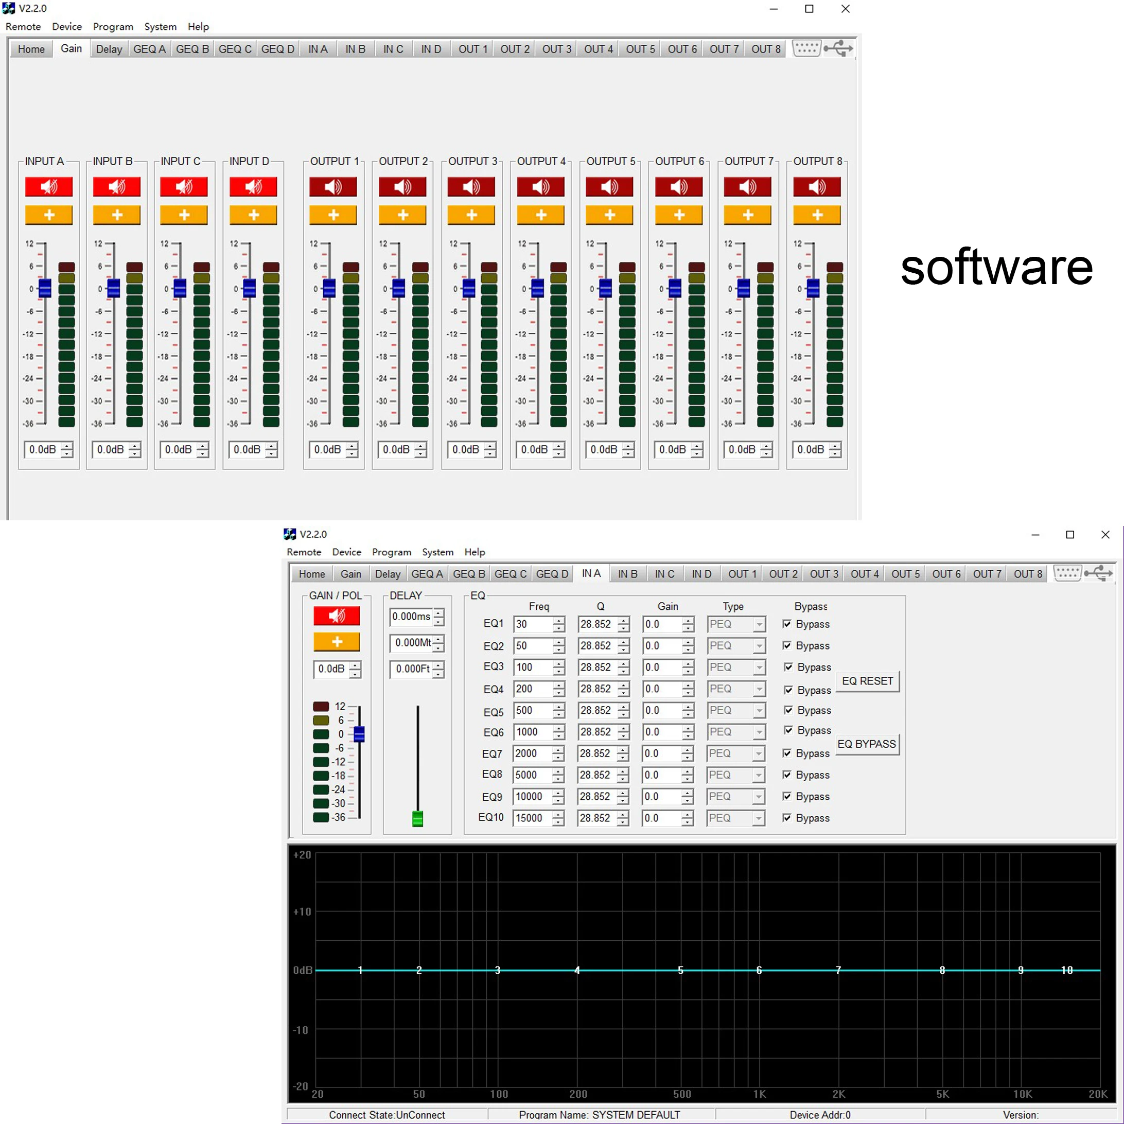Screen dimensions: 1124x1124
Task: Click the OUTPUT 1 mute speaker icon
Action: point(333,187)
